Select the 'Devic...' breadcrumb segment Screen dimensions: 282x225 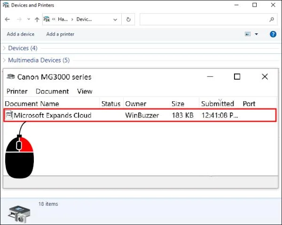pos(84,19)
